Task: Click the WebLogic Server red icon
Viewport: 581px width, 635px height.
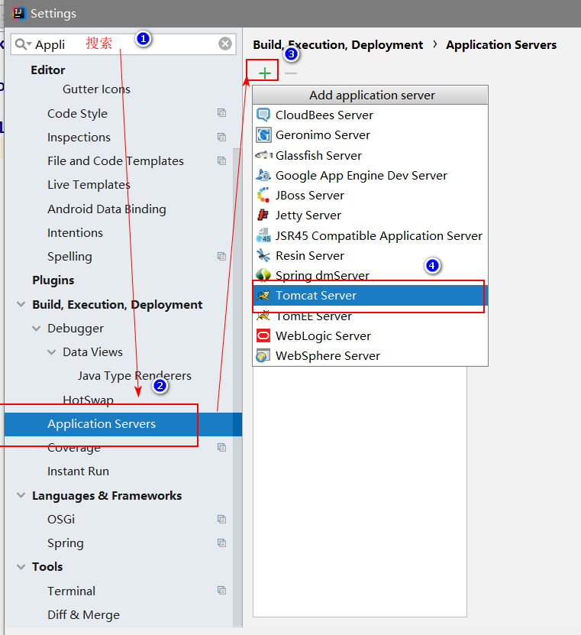Action: click(x=263, y=335)
